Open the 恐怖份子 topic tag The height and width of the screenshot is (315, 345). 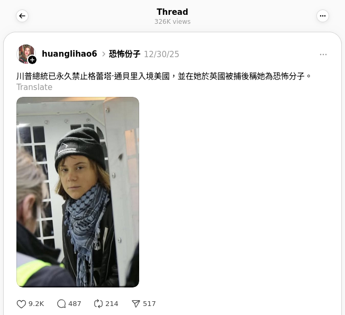pos(124,54)
